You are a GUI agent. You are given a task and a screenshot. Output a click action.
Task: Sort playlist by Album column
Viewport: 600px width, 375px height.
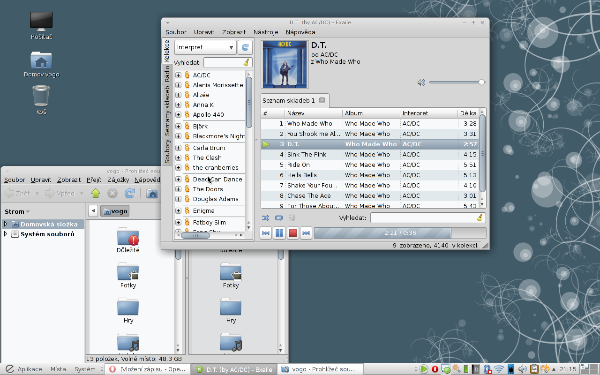tap(371, 113)
